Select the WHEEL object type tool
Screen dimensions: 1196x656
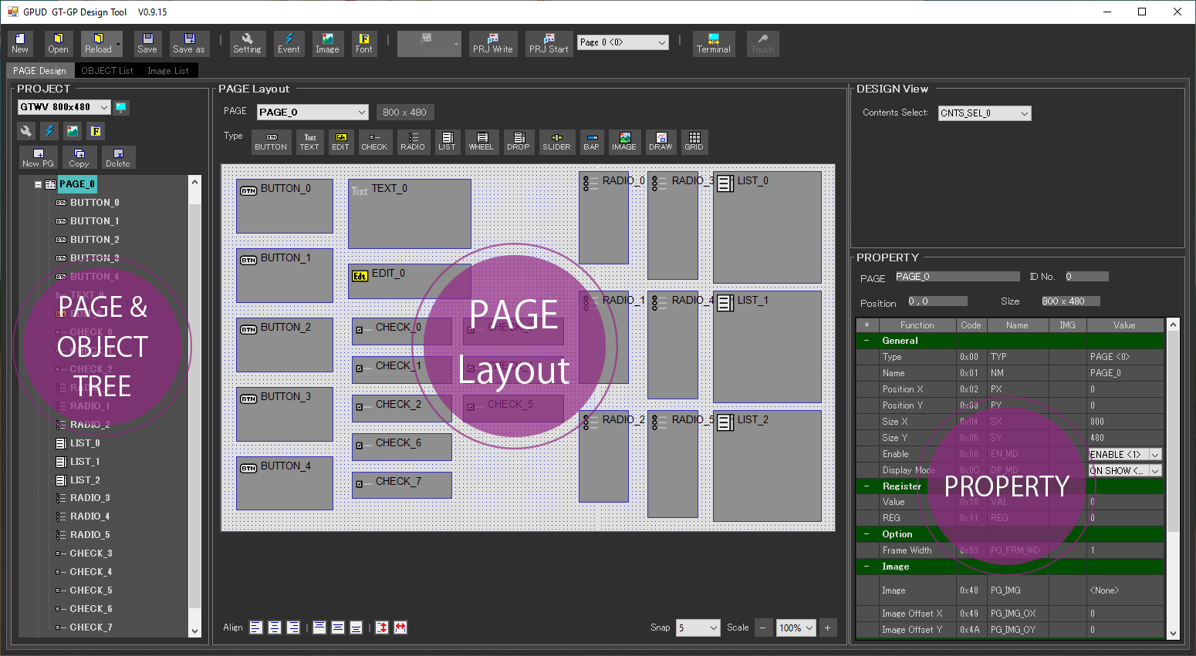pyautogui.click(x=481, y=142)
